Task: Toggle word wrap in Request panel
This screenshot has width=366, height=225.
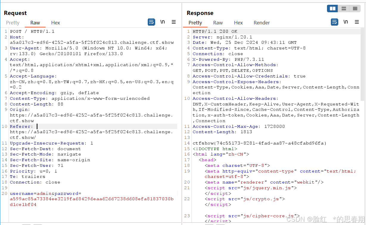Action: coord(151,22)
